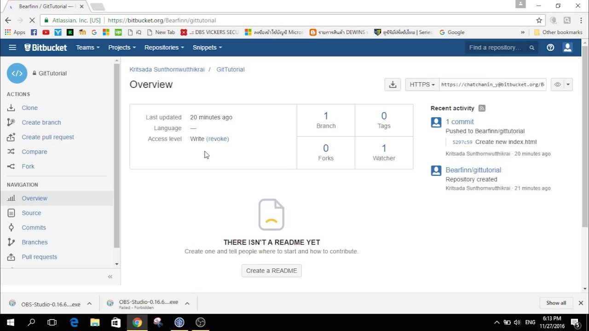Expand the Repositories dropdown menu

[x=164, y=47]
